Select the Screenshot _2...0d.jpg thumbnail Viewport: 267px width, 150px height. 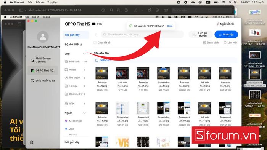pos(122,108)
